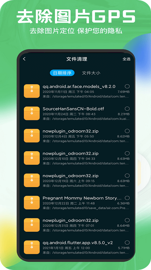Viewport: 151px width, 270px height.
Task: Open file name qq.android.ar.face.models_v8.2.0
Action: click(79, 86)
